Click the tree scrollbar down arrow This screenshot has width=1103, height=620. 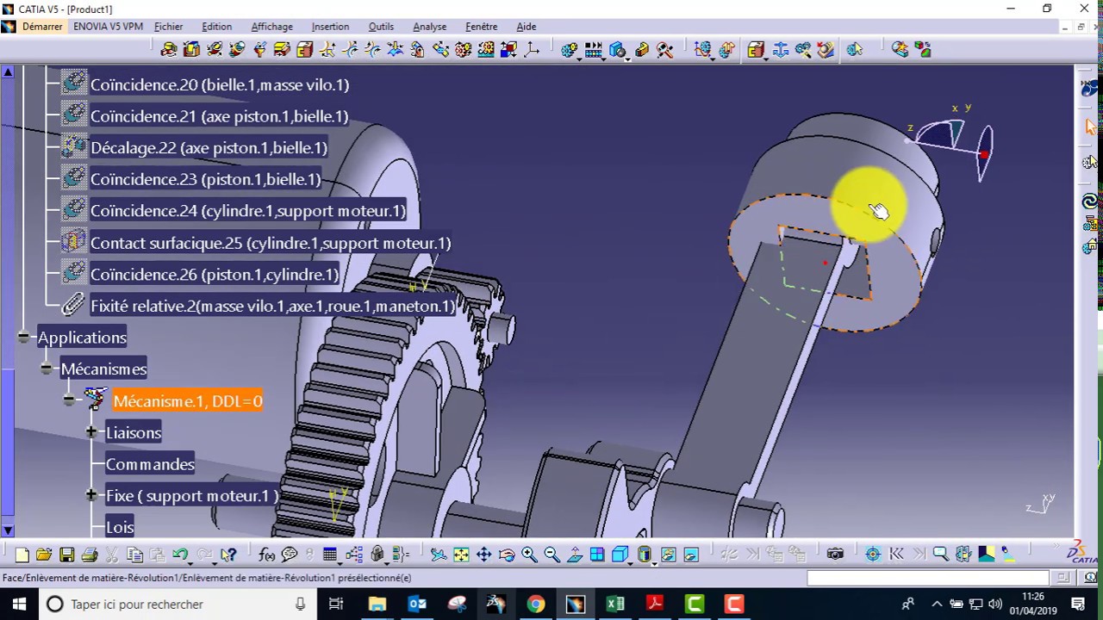pos(8,530)
